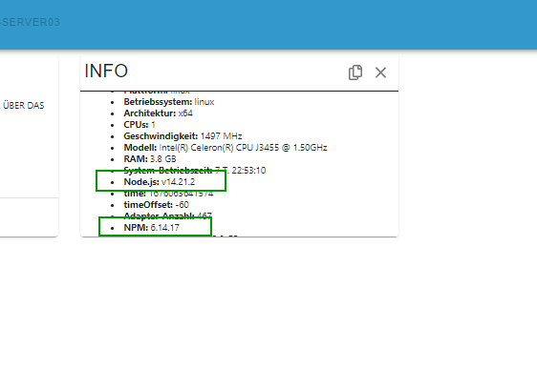Viewport: 537px width, 370px height.
Task: Select the 'timeOffset: -60' entry
Action: pos(156,205)
